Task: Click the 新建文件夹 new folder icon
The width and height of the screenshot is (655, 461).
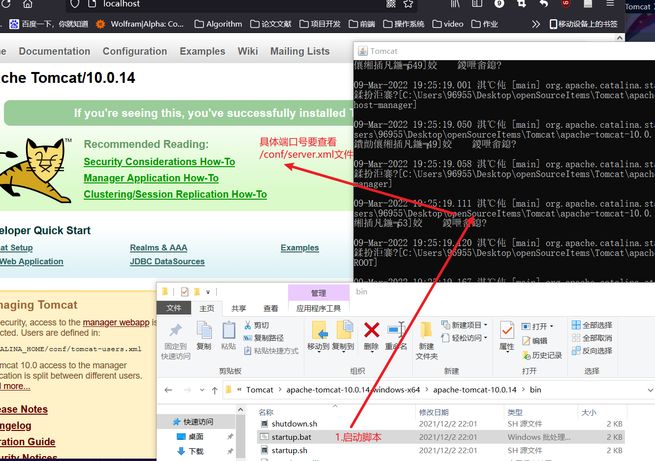Action: tap(426, 330)
